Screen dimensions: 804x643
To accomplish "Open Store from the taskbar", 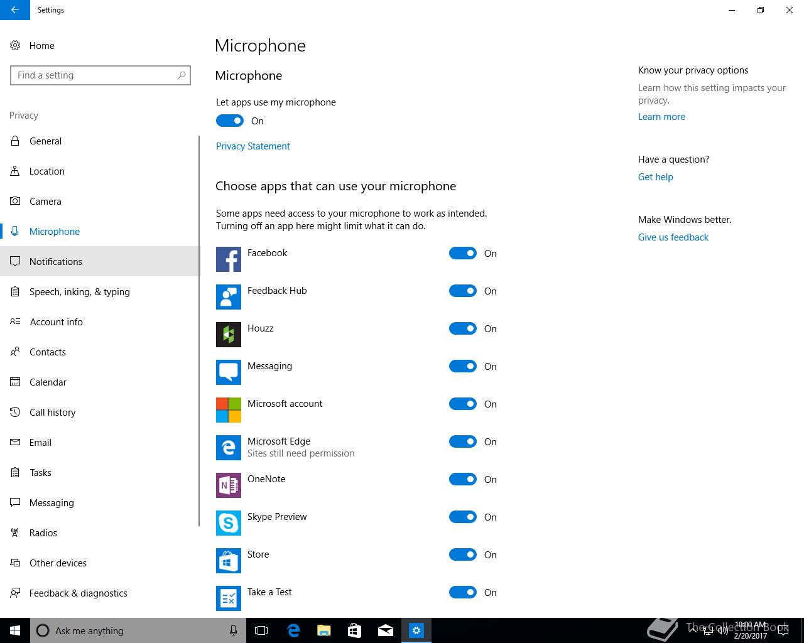I will coord(354,630).
